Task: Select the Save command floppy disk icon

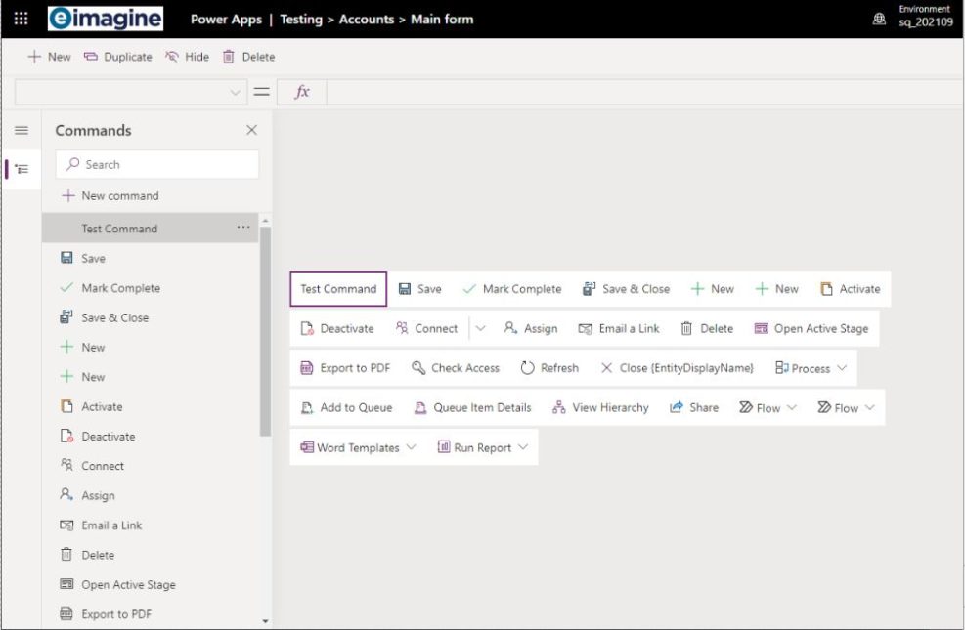Action: pyautogui.click(x=405, y=288)
